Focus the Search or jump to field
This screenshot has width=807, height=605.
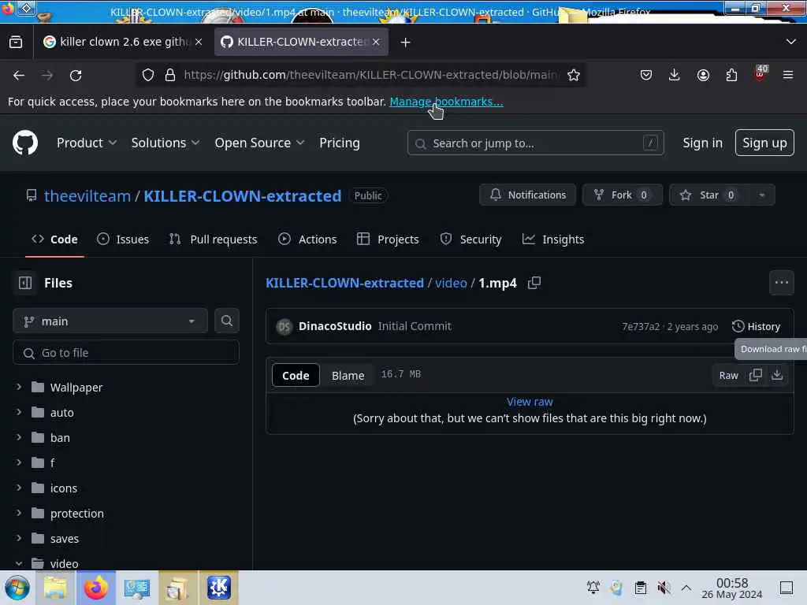[x=535, y=143]
